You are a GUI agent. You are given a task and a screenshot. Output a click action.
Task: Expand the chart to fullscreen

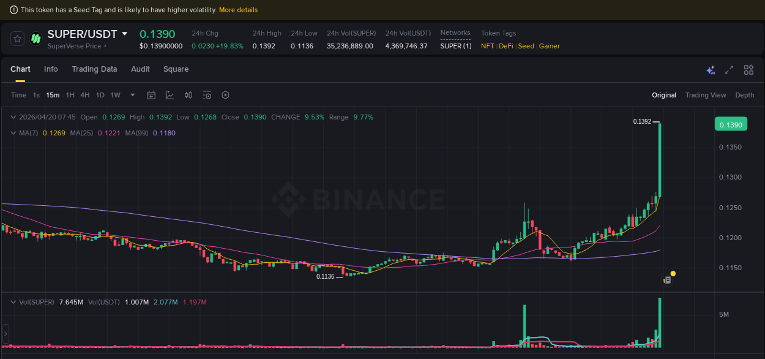[x=729, y=70]
